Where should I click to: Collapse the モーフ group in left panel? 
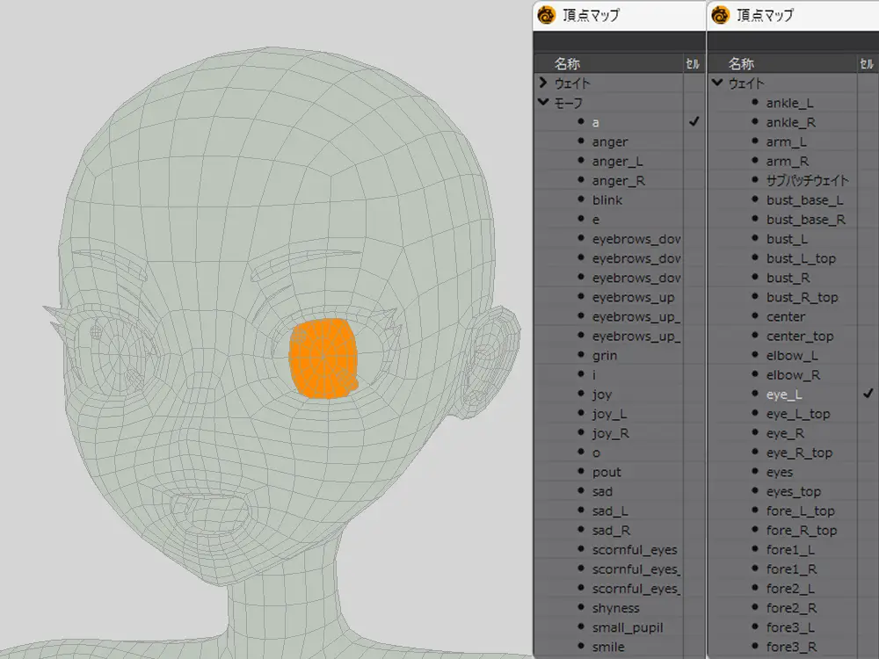pyautogui.click(x=543, y=103)
